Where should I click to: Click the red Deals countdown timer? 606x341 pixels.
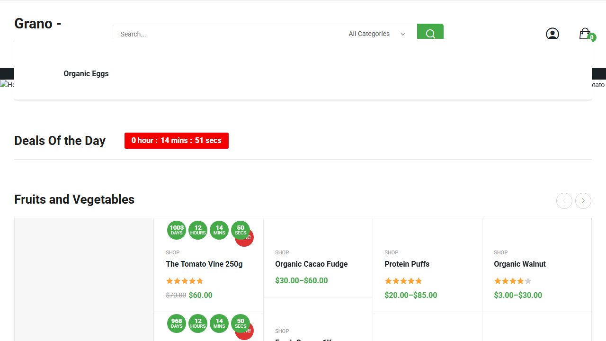177,141
